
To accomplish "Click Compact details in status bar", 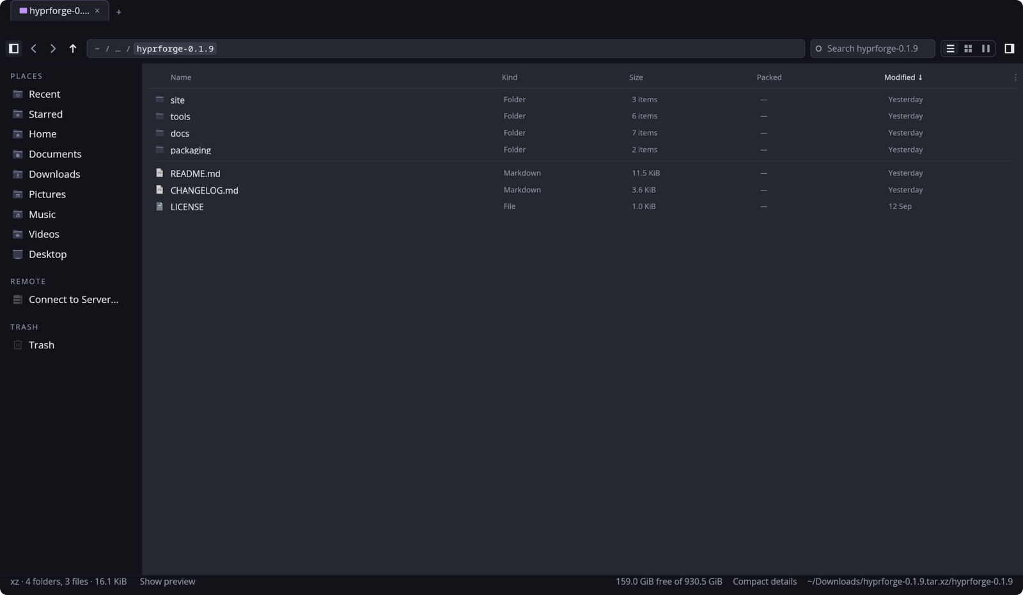I will tap(765, 582).
